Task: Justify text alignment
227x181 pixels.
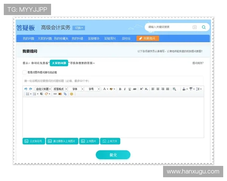Action: [x=168, y=89]
